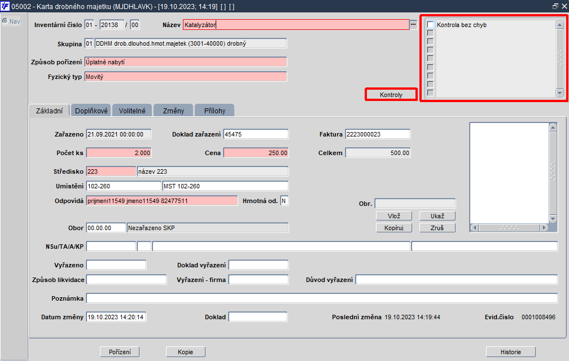The height and width of the screenshot is (361, 569).
Task: Click the Kopie button
Action: (185, 351)
